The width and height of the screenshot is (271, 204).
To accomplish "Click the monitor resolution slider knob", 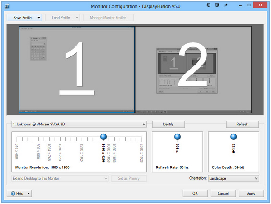I will click(103, 137).
